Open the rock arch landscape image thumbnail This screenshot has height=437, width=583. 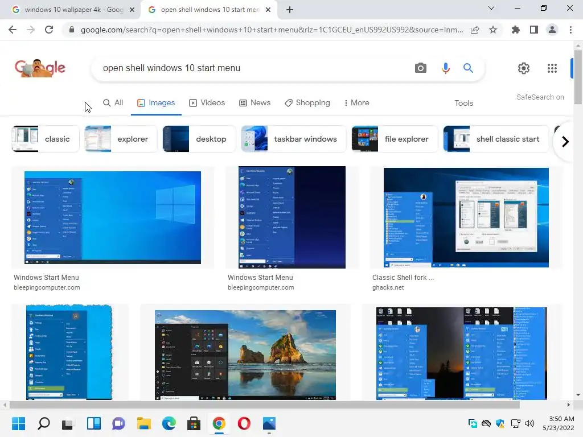pos(245,355)
